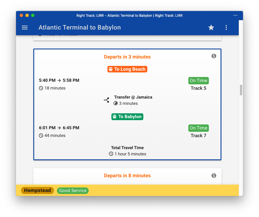
Task: Select the Atlantic Terminal to Babylon title
Action: point(79,27)
